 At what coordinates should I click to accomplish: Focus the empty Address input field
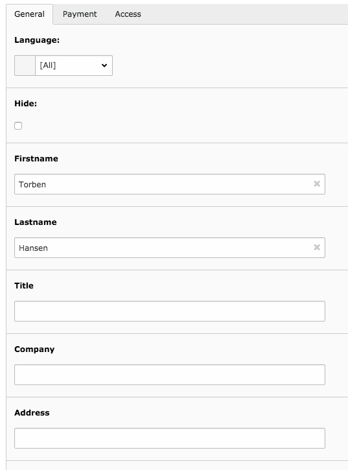(x=170, y=438)
